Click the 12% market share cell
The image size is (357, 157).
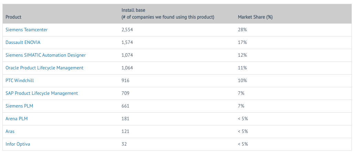click(x=242, y=55)
